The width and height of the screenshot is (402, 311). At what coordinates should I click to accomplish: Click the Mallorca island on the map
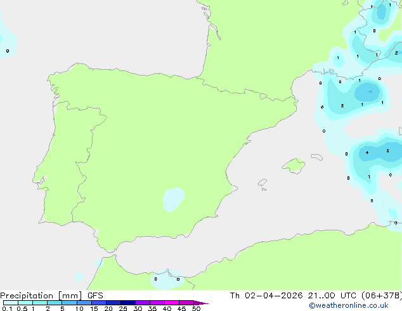294,166
